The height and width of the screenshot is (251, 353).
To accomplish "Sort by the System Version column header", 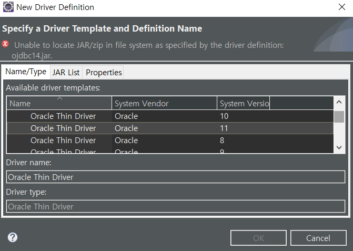I will click(x=244, y=103).
